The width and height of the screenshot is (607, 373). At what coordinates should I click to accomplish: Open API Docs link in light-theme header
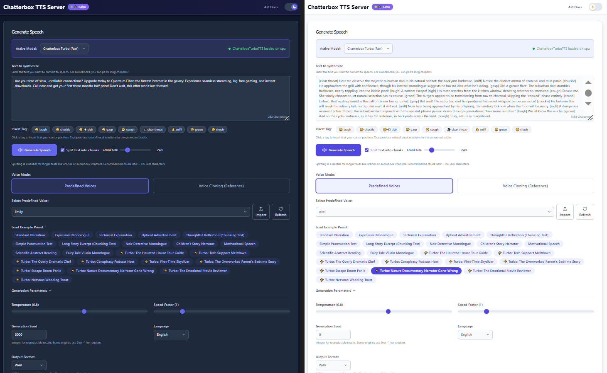click(575, 7)
